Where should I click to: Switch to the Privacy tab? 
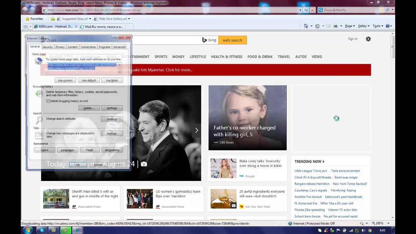tap(60, 47)
